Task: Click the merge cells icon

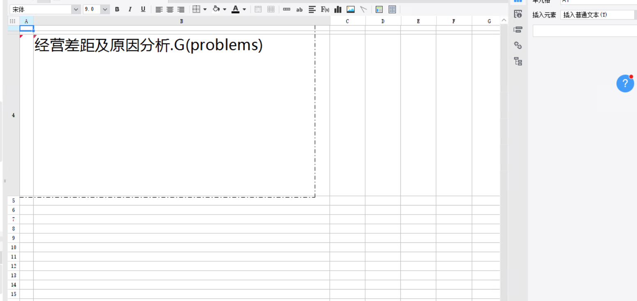Action: 258,9
